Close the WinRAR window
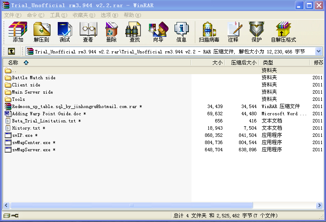The image size is (326, 222). (319, 6)
